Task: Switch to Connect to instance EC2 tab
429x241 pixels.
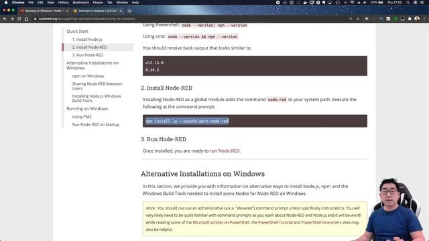Action: point(97,11)
